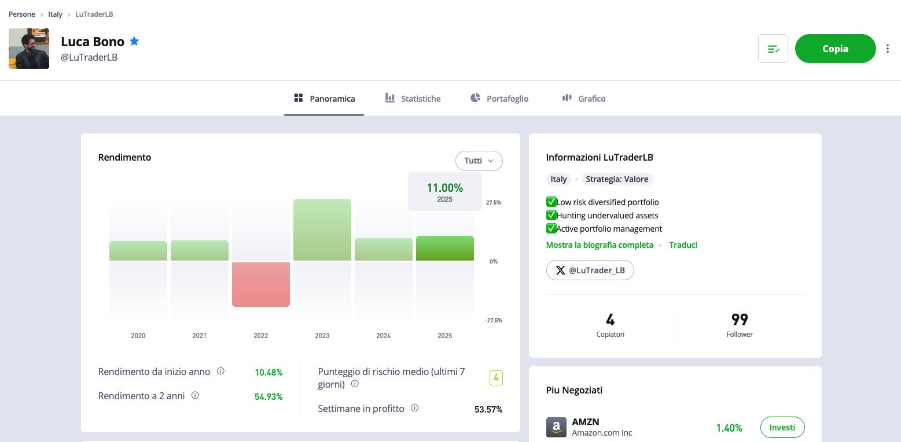The width and height of the screenshot is (901, 442).
Task: Click the Hunting undervalued assets line
Action: 602,216
